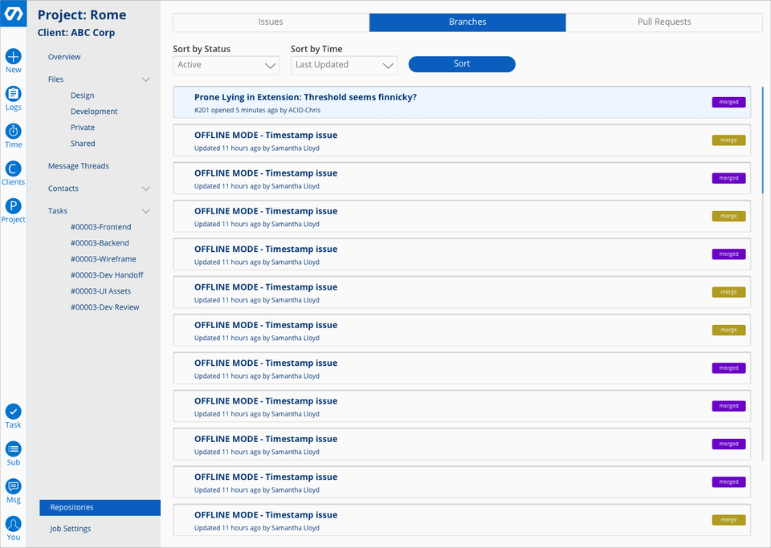Open Prone Lying in Extension branch entry
771x548 pixels.
(305, 98)
